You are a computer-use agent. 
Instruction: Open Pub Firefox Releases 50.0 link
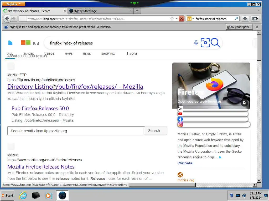click(40, 108)
